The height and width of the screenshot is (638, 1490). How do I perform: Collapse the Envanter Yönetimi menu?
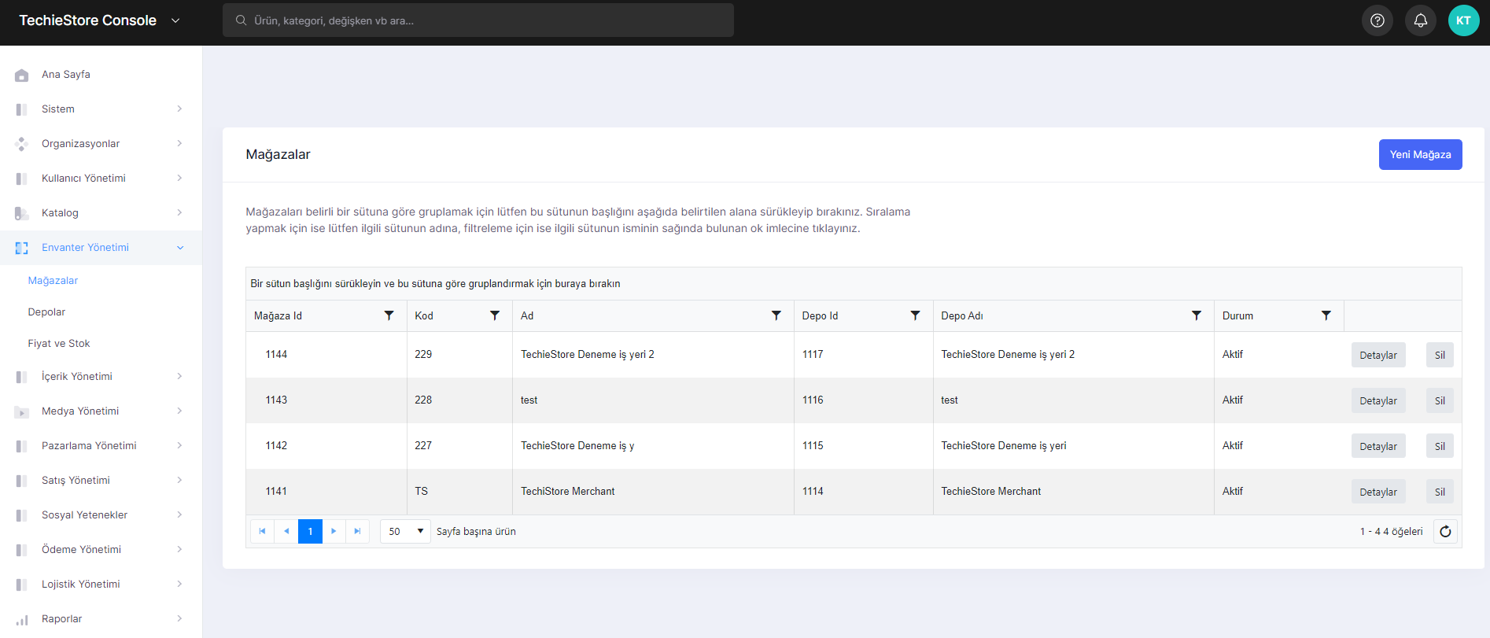point(101,248)
